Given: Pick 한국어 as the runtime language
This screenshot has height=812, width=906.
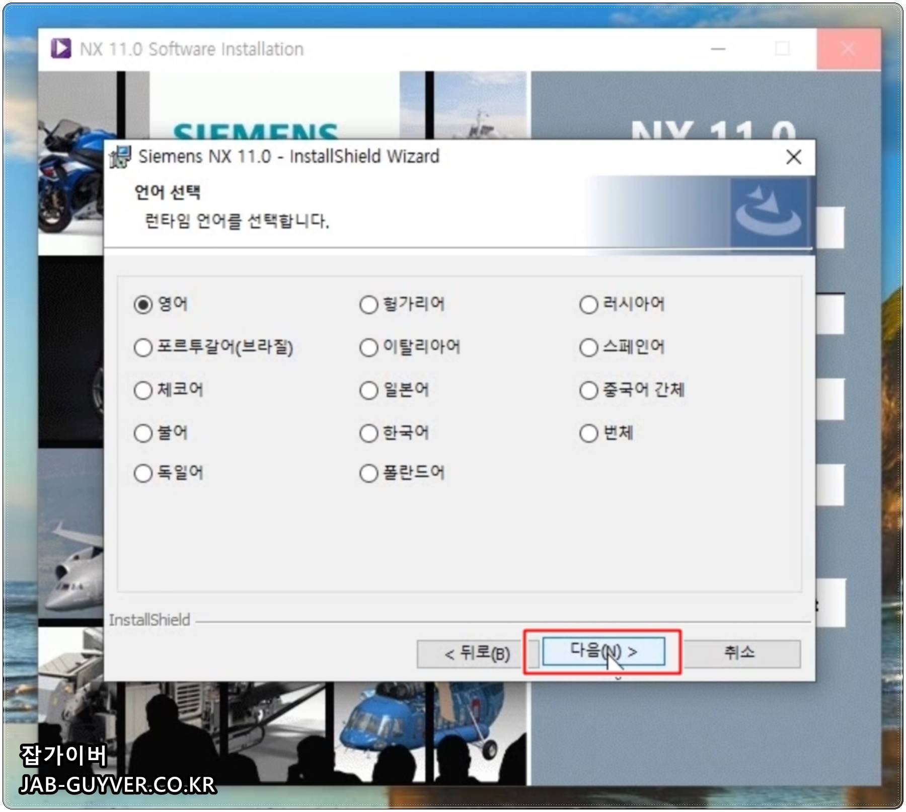Looking at the screenshot, I should click(x=369, y=433).
